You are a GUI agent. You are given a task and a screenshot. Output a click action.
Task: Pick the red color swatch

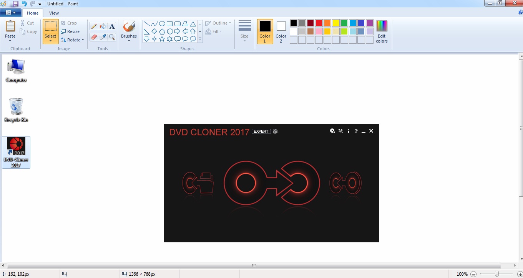click(319, 23)
